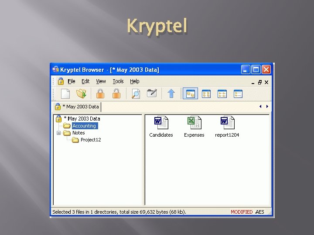Viewport: 314px width, 235px height.
Task: Select the details view toolbar button
Action: (238, 94)
